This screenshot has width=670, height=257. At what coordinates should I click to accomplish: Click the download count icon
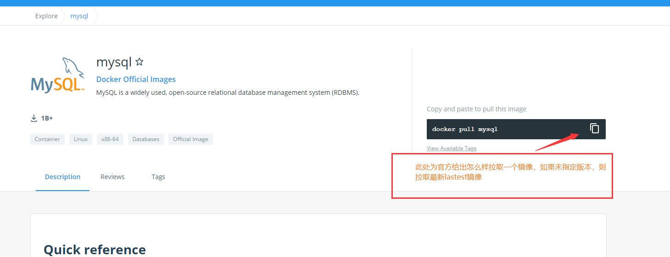34,118
